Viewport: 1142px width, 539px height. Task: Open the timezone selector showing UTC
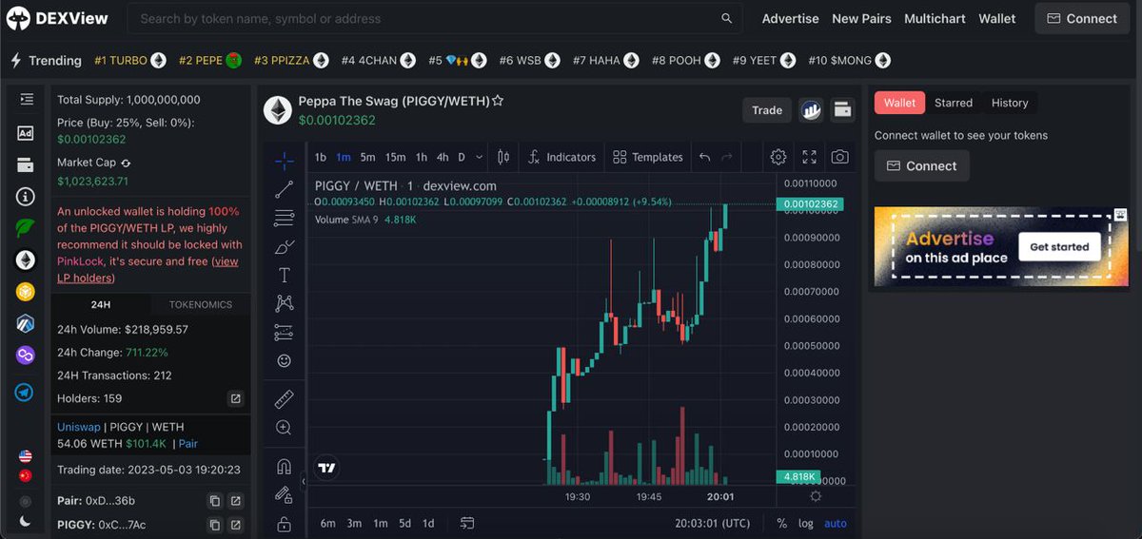713,523
